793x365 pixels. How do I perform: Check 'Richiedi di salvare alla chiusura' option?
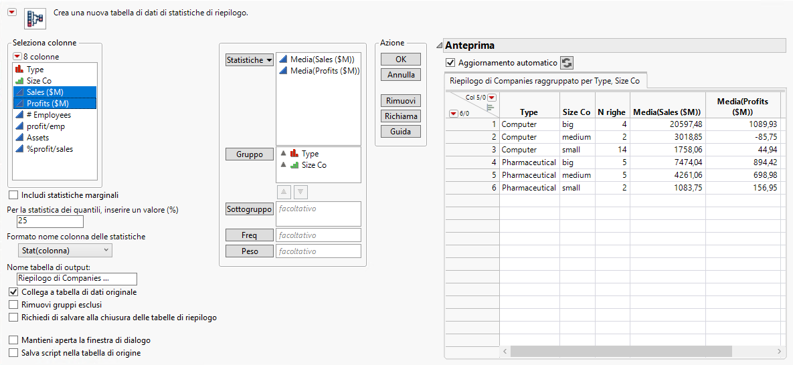click(x=13, y=318)
